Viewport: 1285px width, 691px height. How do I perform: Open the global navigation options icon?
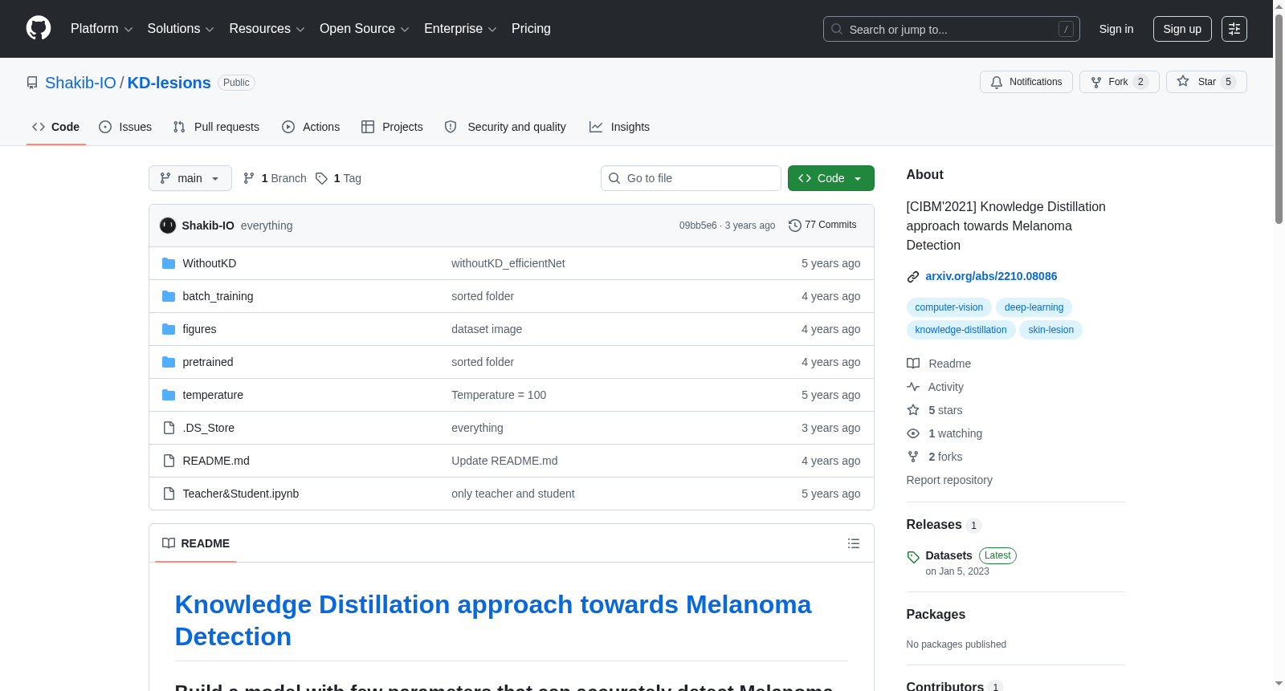(1234, 29)
